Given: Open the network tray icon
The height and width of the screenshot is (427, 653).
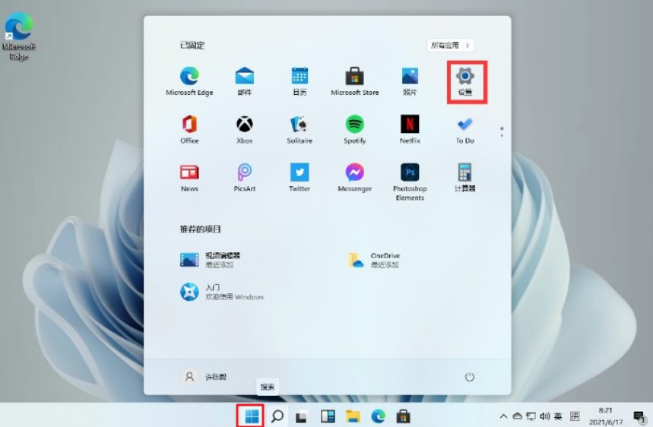Looking at the screenshot, I should (x=531, y=416).
